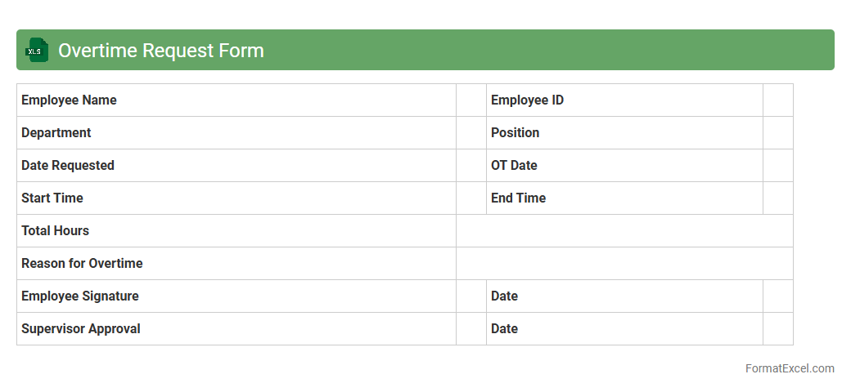Click the wide Reason for Overtime input field
The image size is (851, 392).
624,264
